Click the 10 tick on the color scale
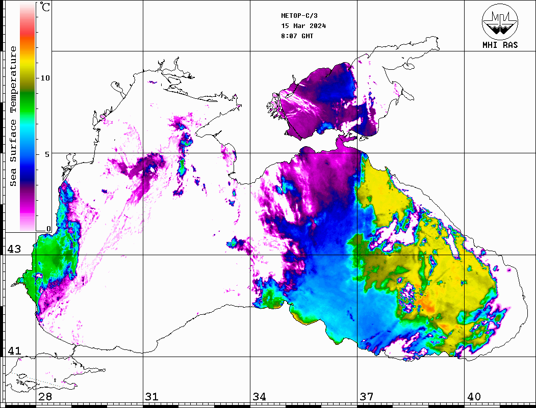Screen dimensions: 536x408 tap(45, 78)
